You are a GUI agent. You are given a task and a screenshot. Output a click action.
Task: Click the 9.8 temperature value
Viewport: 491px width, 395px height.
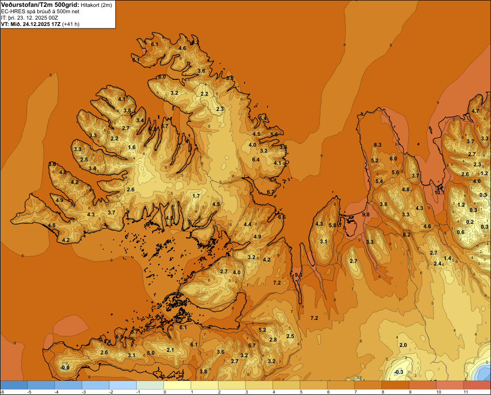tap(366, 214)
